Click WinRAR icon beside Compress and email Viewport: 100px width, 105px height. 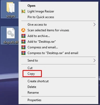tap(23, 47)
